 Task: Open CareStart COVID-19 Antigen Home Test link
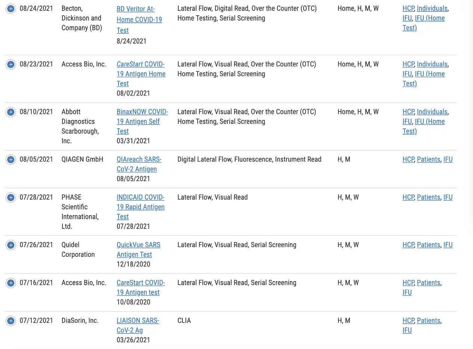141,74
